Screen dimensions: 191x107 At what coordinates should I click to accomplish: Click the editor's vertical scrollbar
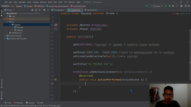coord(190,55)
